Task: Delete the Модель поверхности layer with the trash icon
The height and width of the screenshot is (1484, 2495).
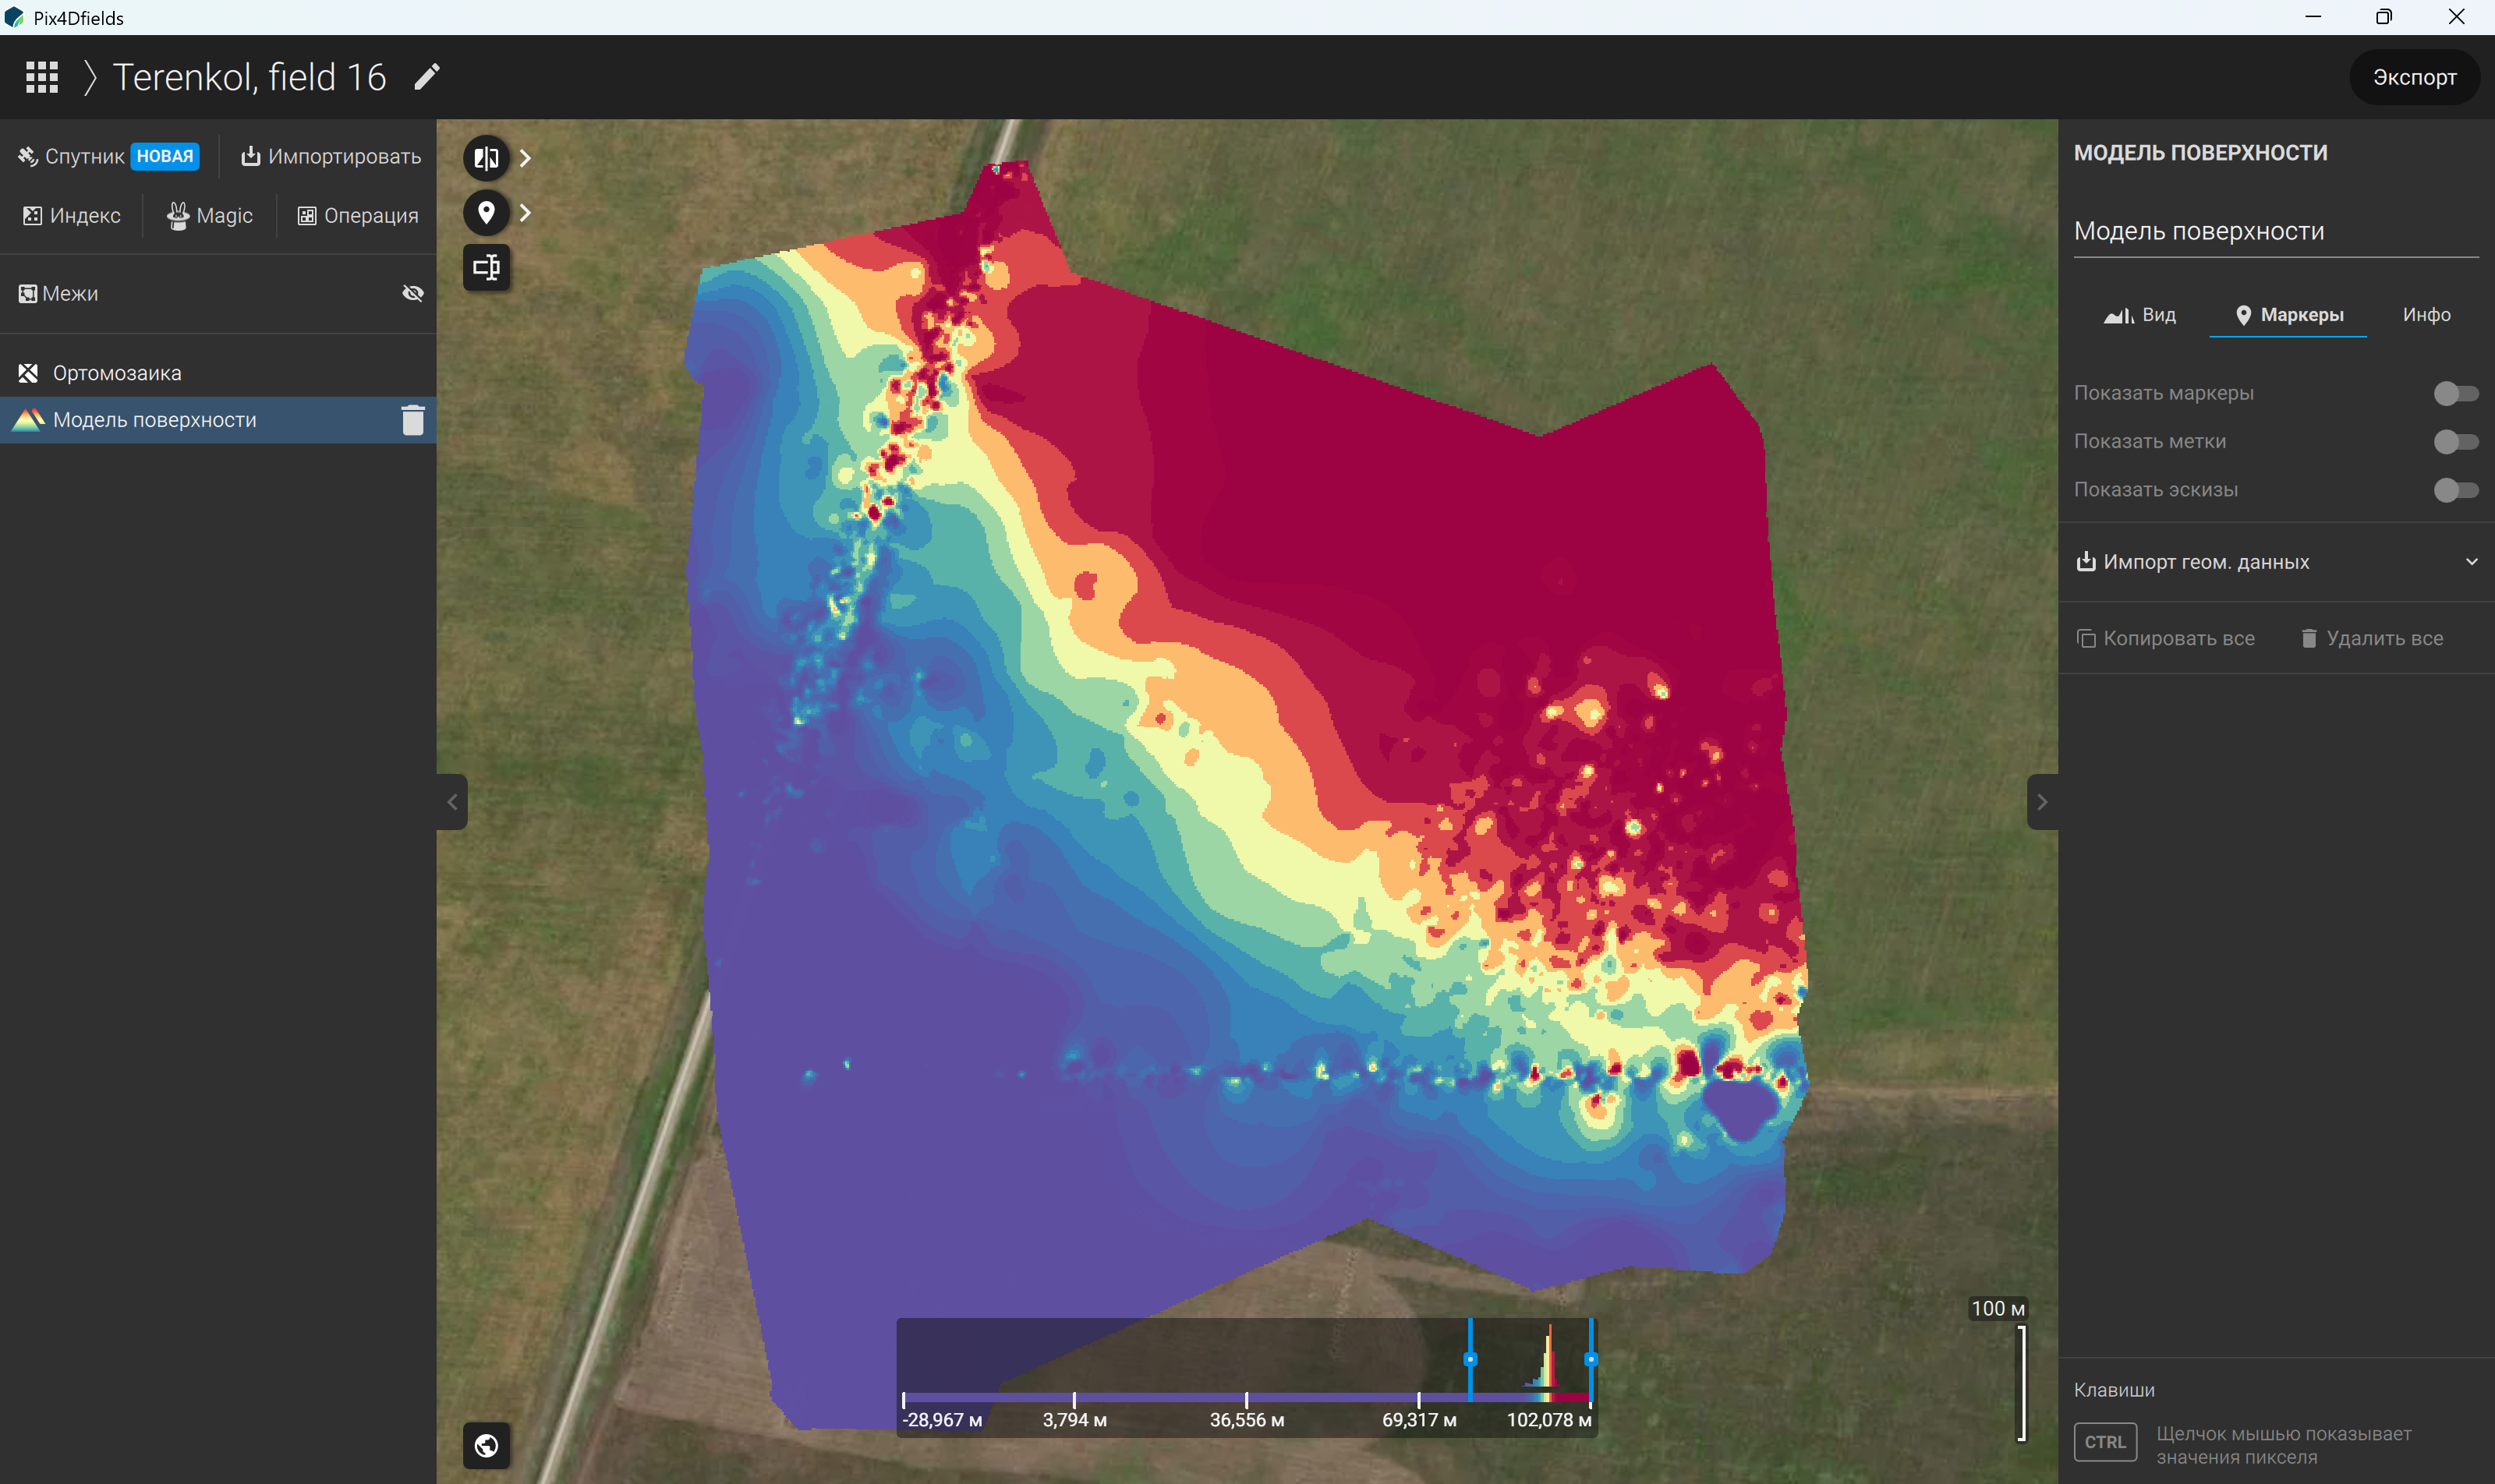Action: click(x=413, y=420)
